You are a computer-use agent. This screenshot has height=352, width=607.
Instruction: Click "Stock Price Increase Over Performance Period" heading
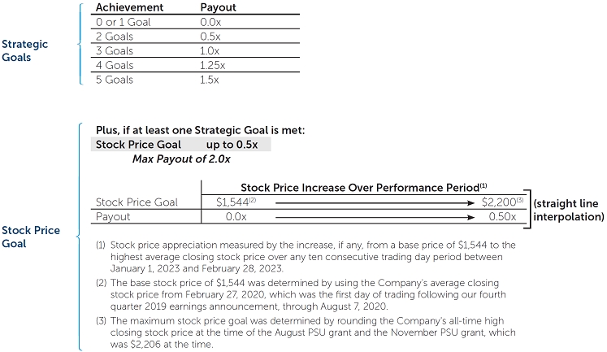(363, 186)
